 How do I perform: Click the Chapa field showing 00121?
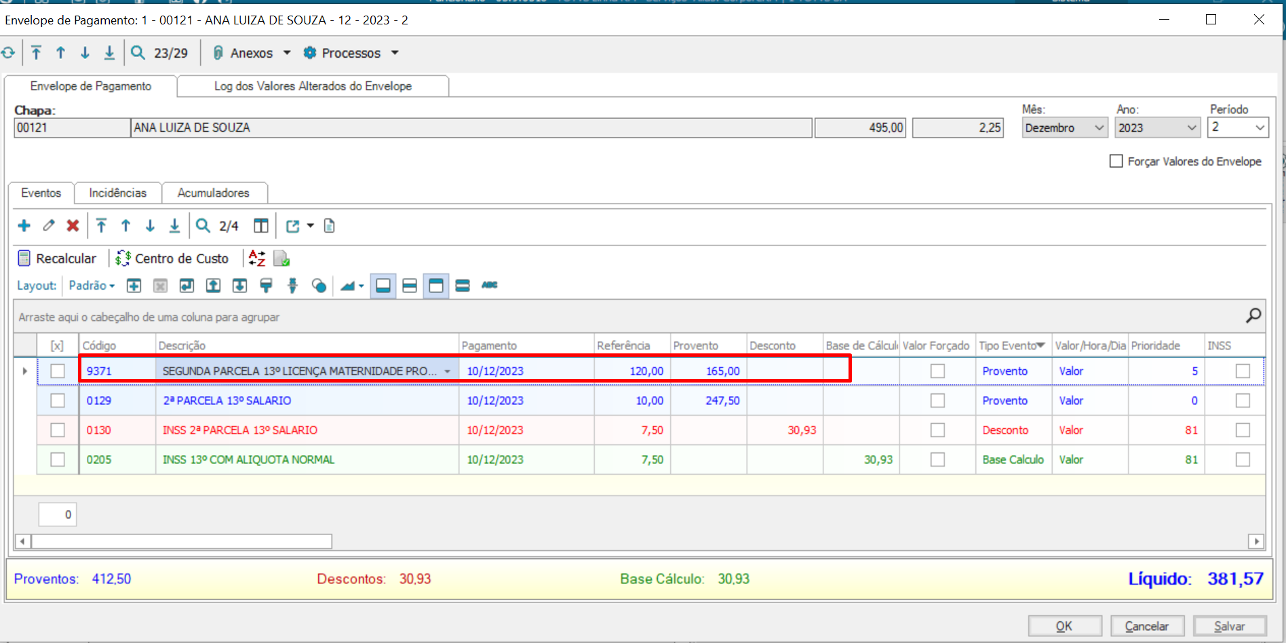[72, 128]
